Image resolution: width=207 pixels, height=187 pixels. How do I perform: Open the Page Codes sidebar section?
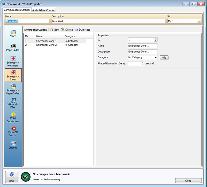[x=13, y=47]
